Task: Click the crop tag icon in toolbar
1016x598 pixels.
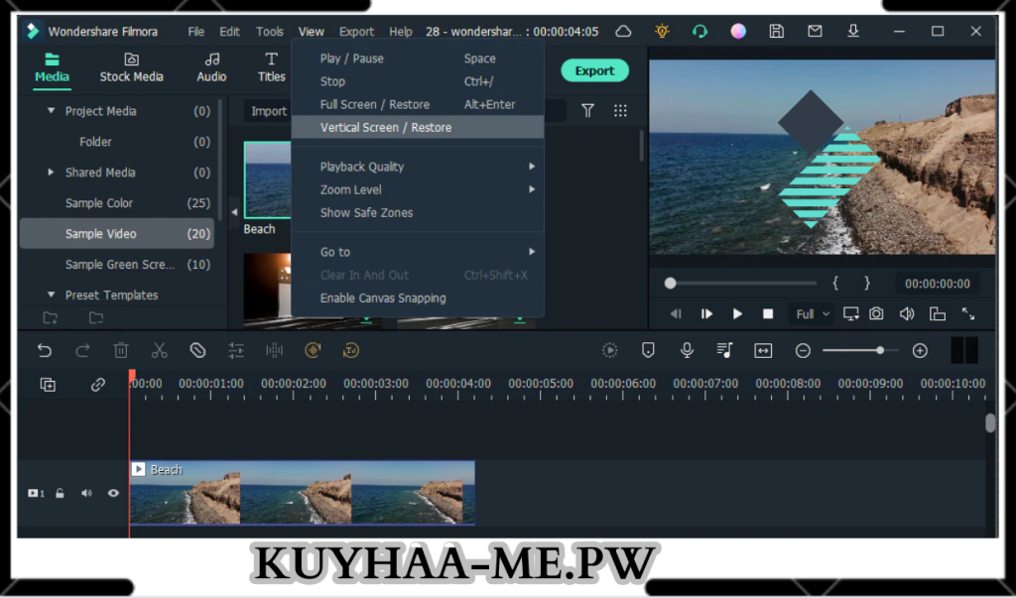Action: click(x=197, y=350)
